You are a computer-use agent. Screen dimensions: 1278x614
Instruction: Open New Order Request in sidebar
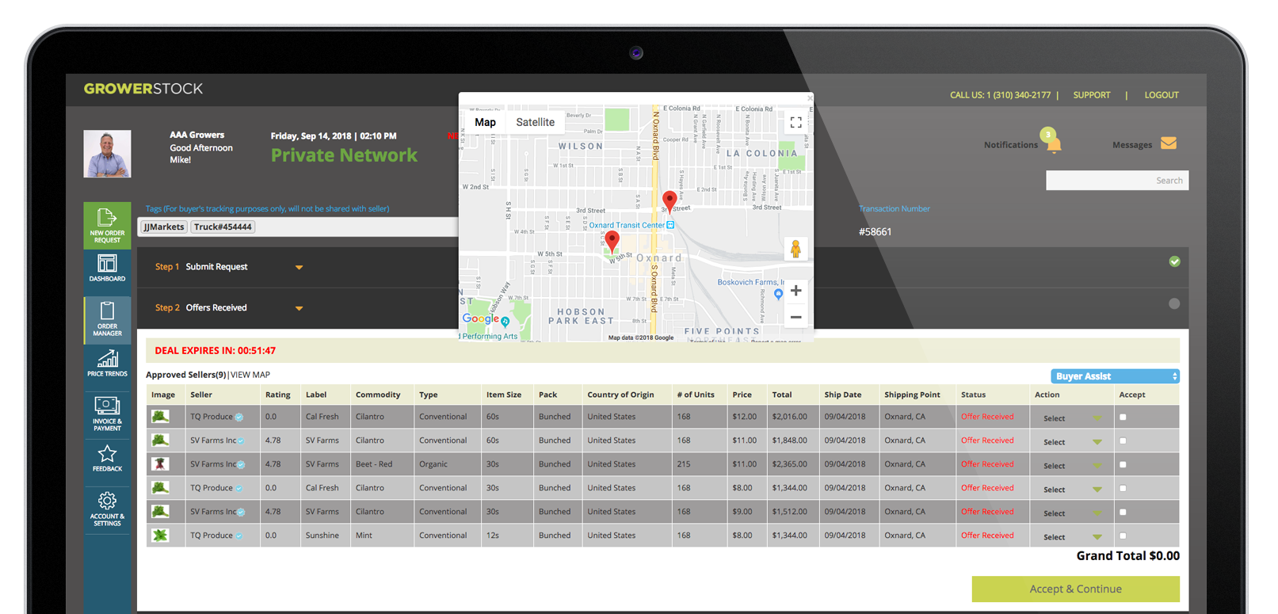click(107, 226)
